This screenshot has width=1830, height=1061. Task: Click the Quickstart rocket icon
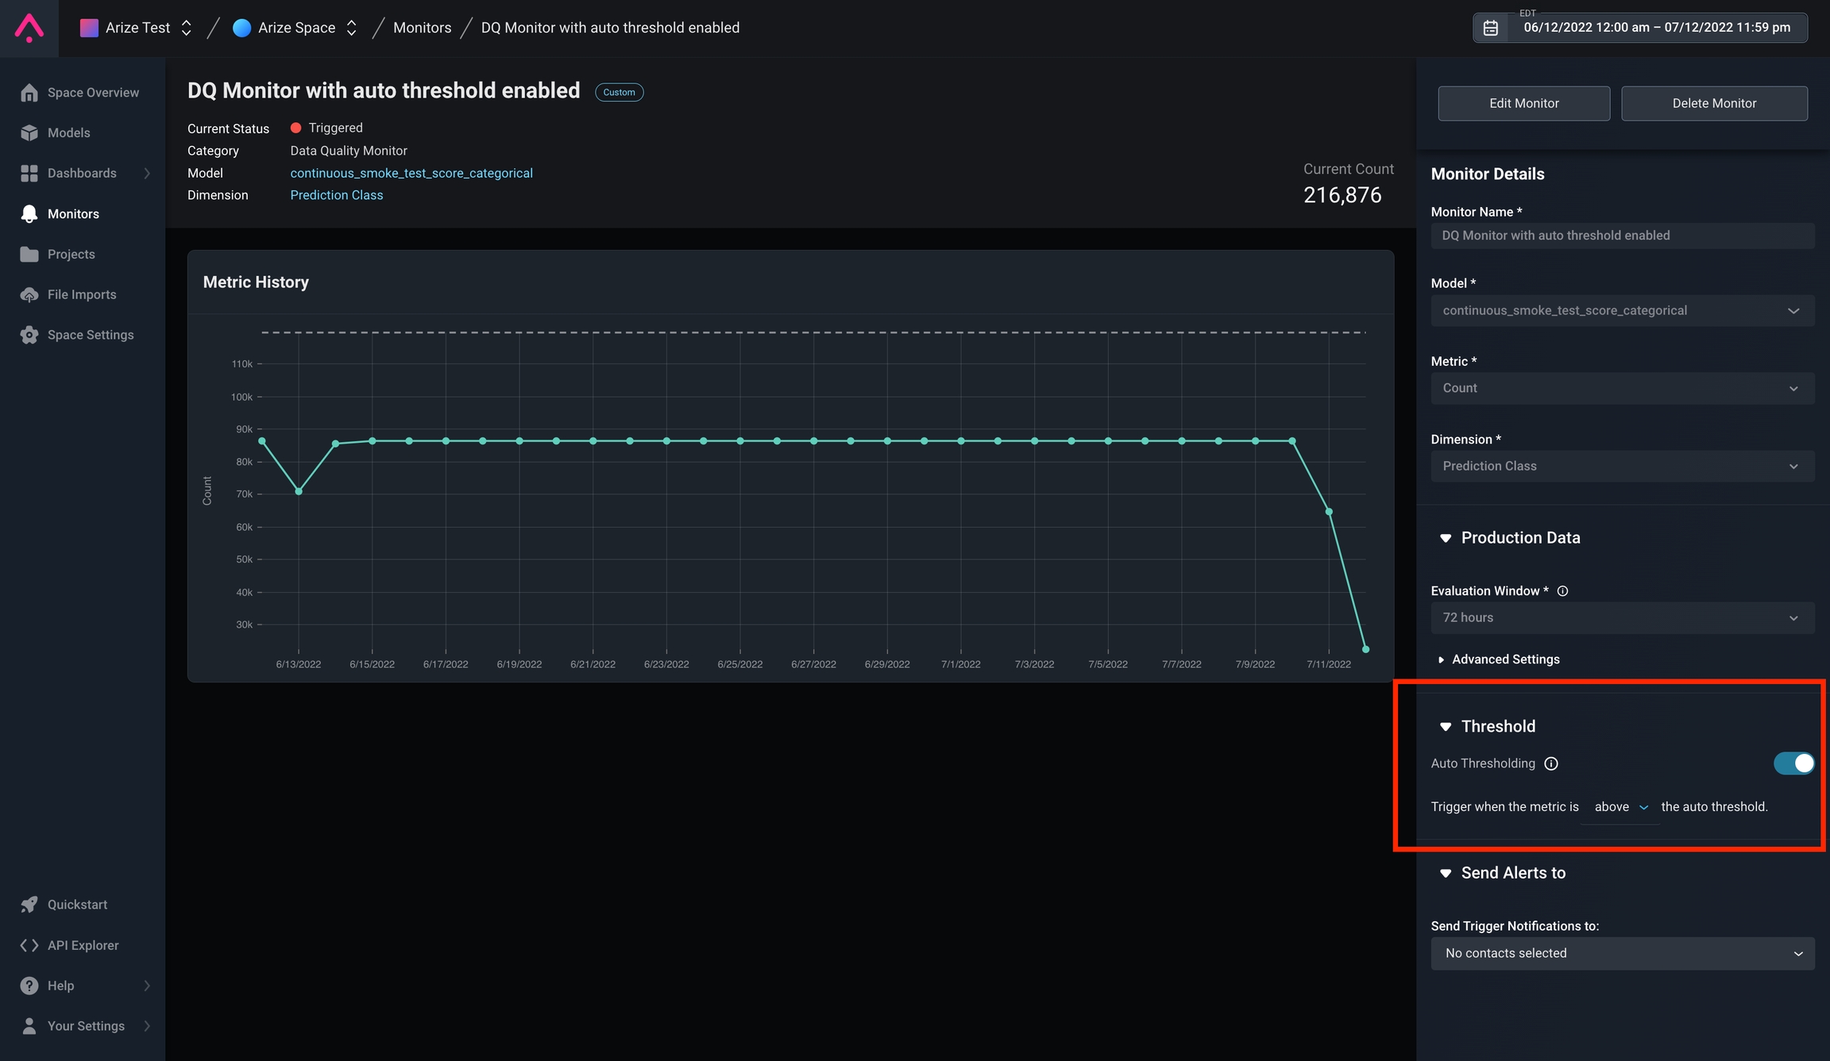29,905
